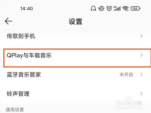Select the 蓝牙音乐管家 entry
This screenshot has height=113, width=151.
pyautogui.click(x=24, y=75)
